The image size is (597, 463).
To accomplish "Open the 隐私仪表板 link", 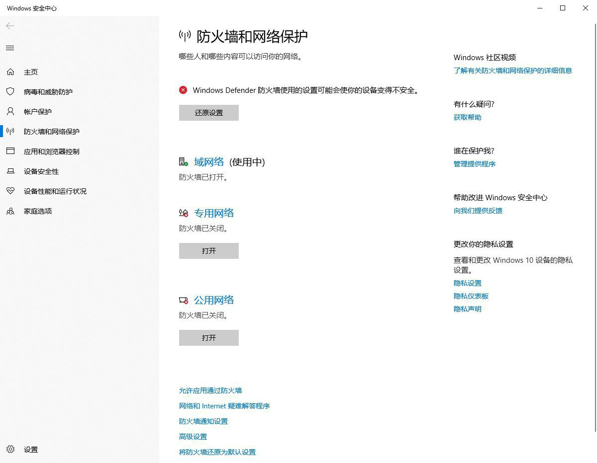I will (x=471, y=296).
